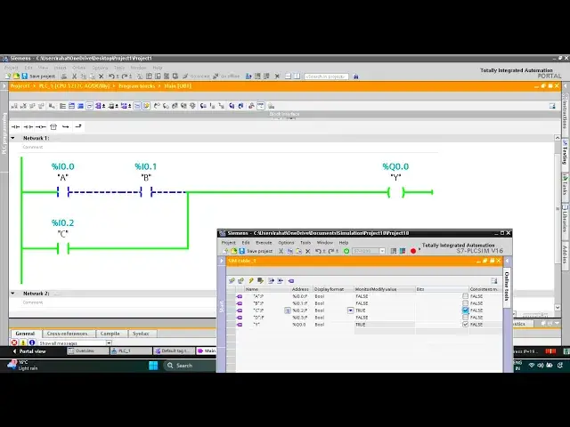Screen dimensions: 570x427
Task: Click the purple tag icon in SIM table toolbar
Action: [291, 281]
